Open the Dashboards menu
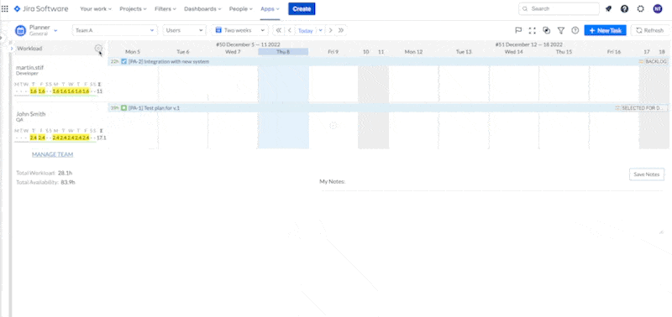Image resolution: width=672 pixels, height=317 pixels. 202,8
